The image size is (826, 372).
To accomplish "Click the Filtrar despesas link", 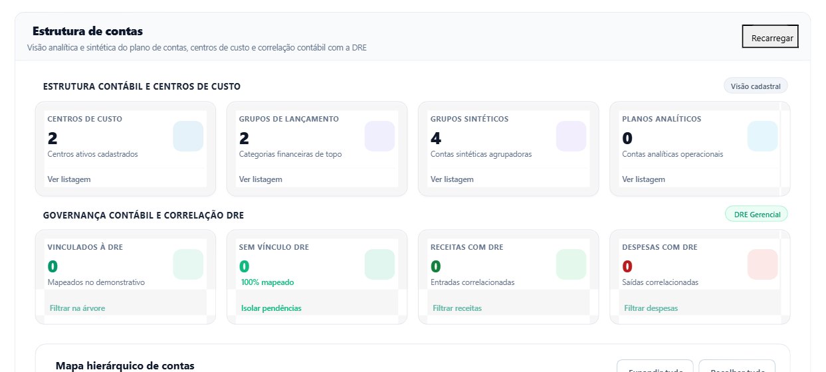I will point(651,308).
